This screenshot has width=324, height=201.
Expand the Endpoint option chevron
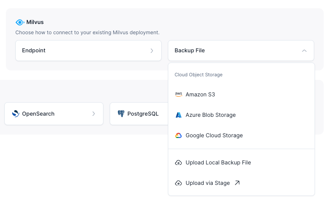[152, 51]
